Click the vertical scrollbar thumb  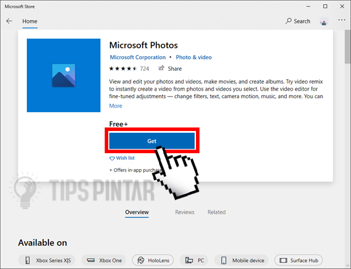coord(347,47)
